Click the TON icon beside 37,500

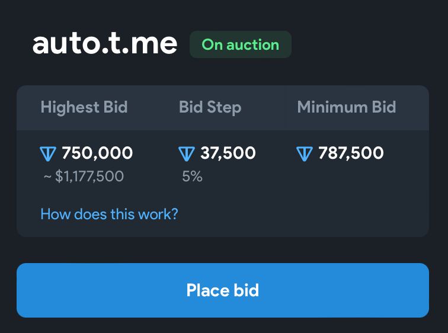[187, 153]
